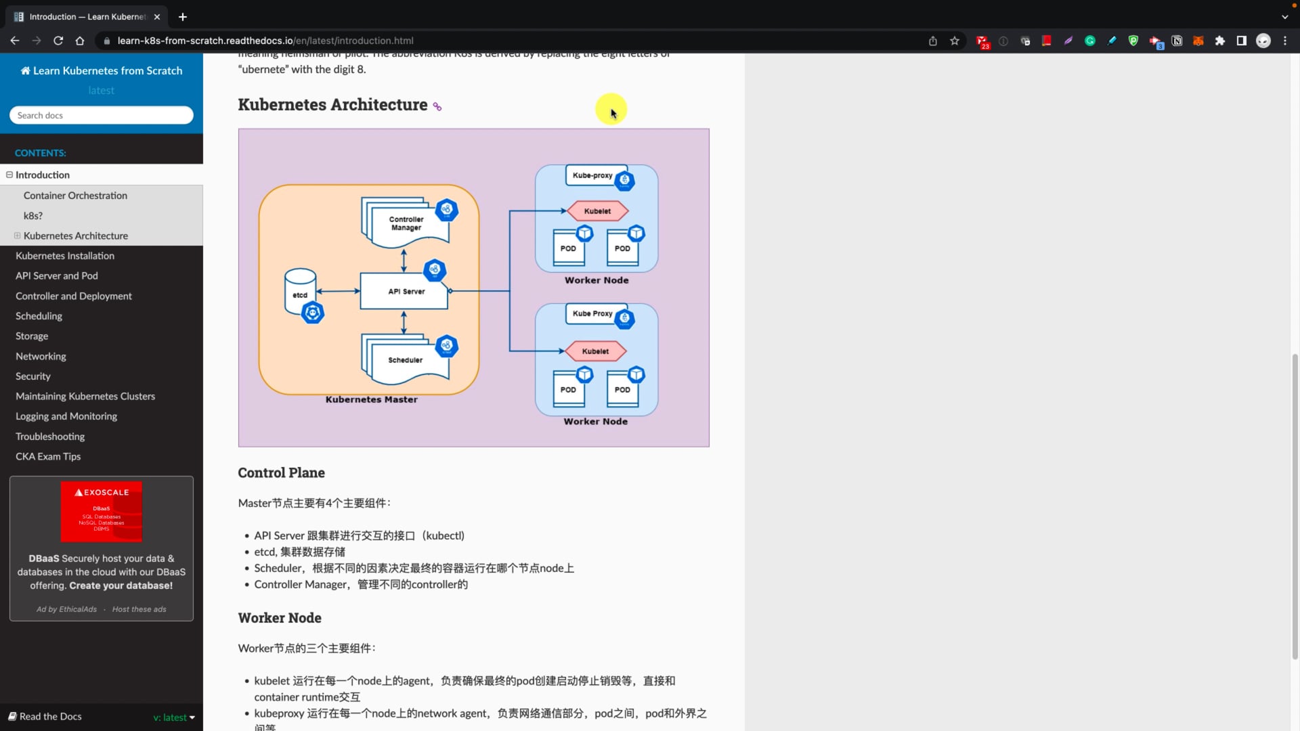
Task: Open Chrome's three-dot menu
Action: [x=1286, y=41]
